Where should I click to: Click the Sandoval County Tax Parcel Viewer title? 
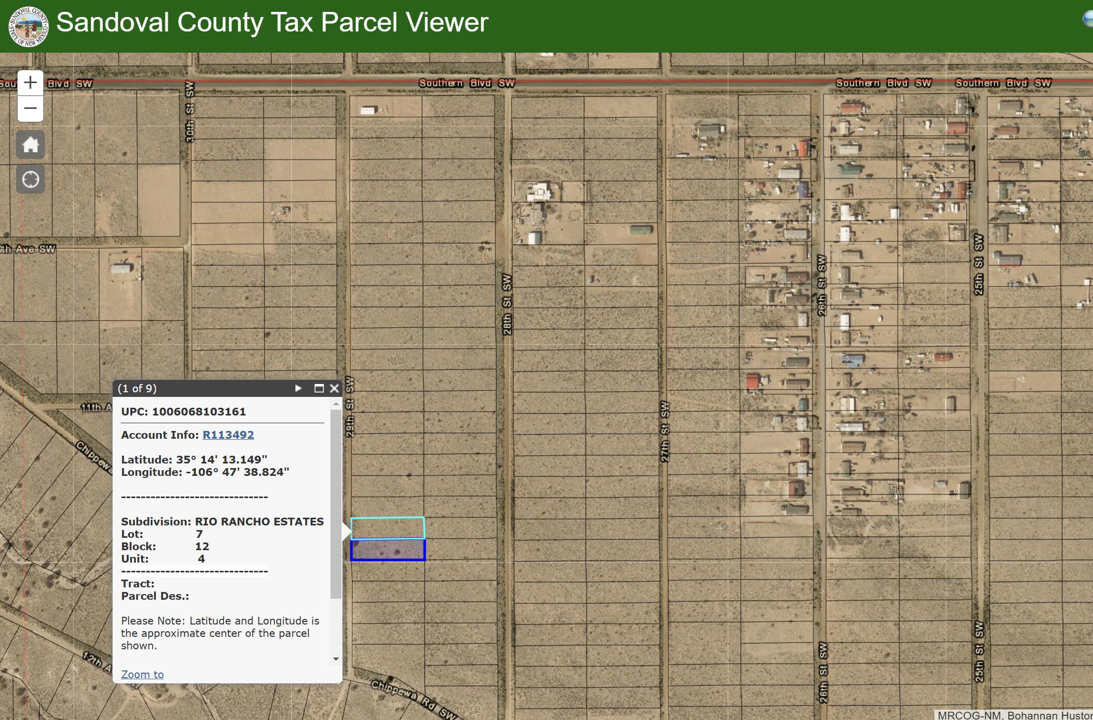tap(272, 23)
